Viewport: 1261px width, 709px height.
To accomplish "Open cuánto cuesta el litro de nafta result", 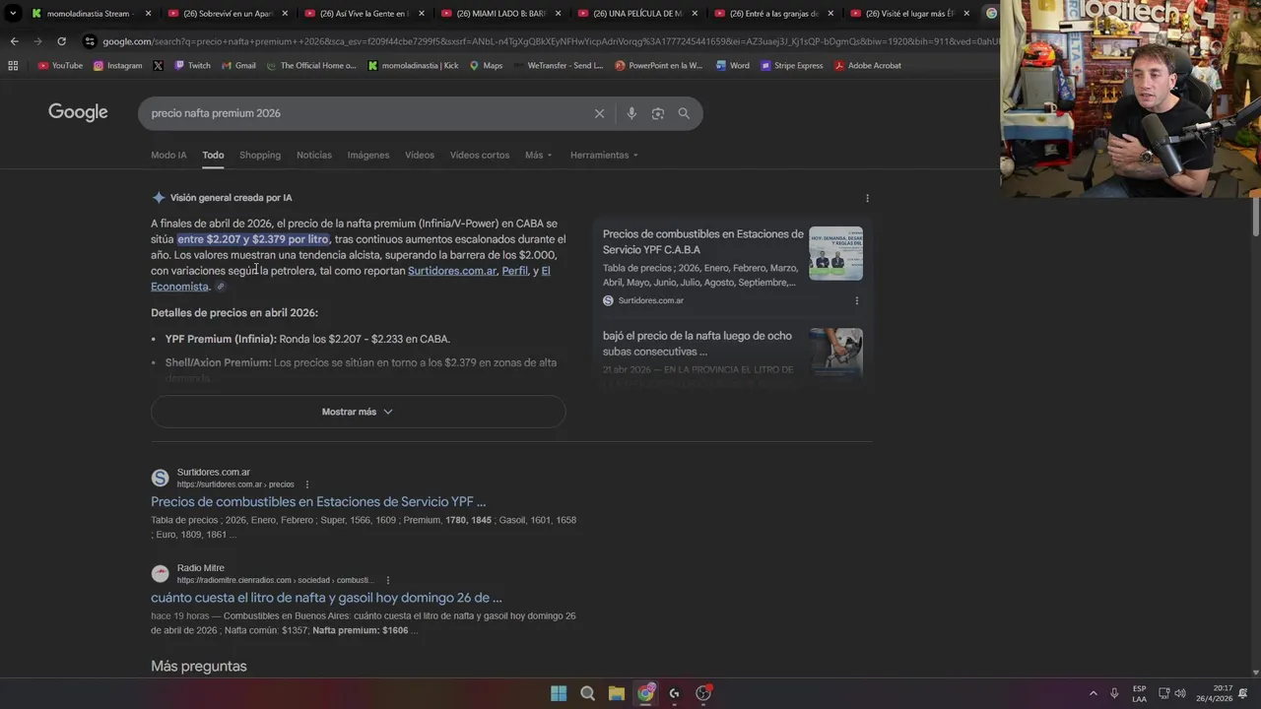I will [x=326, y=598].
